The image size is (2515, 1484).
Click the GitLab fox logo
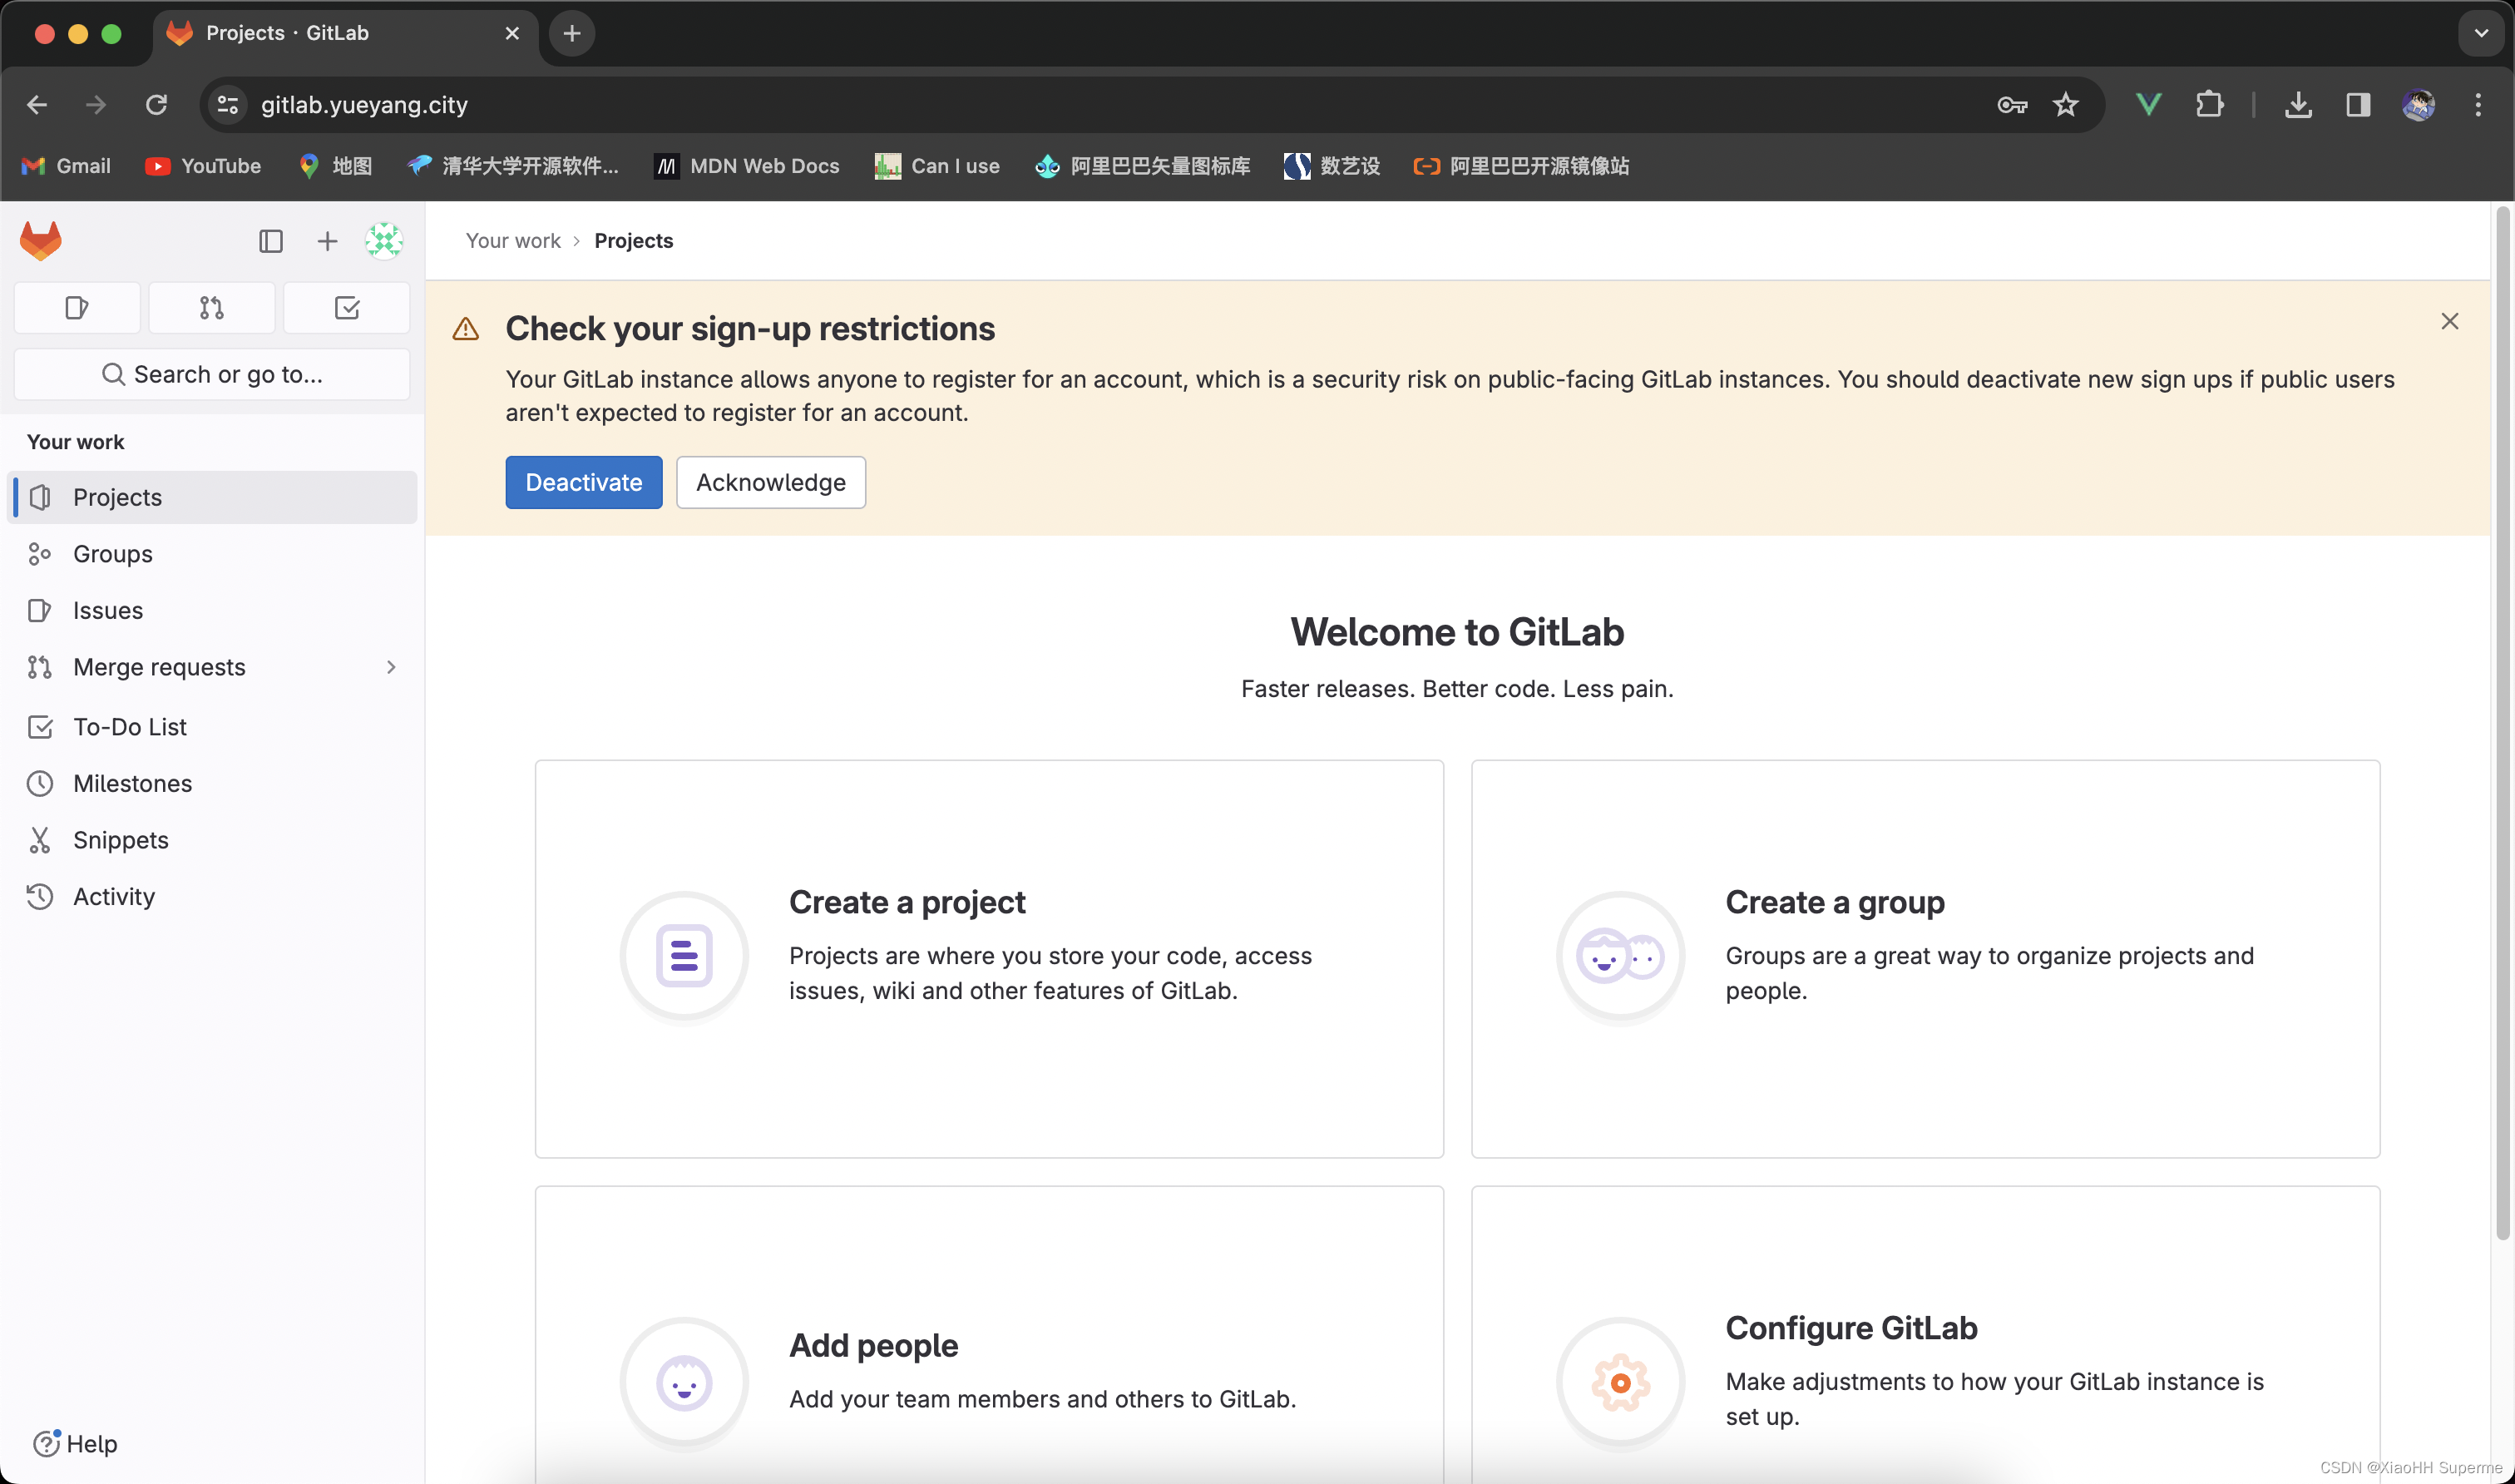point(41,241)
